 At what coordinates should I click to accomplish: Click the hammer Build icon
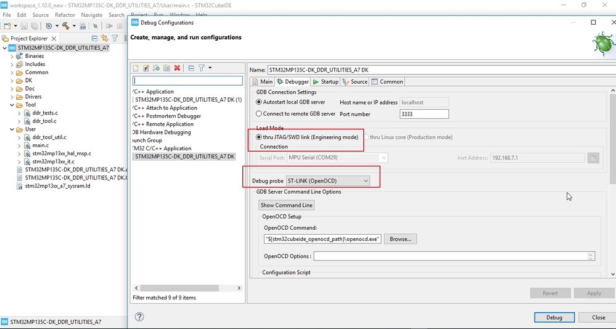65,26
